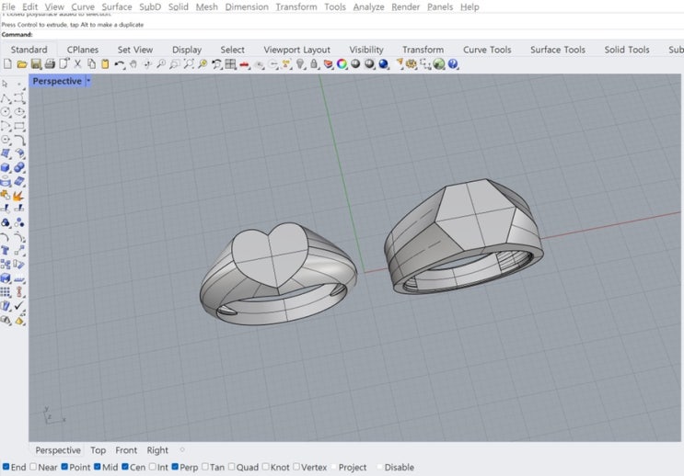Toggle the Disable osnap option
The height and width of the screenshot is (476, 684).
(379, 467)
